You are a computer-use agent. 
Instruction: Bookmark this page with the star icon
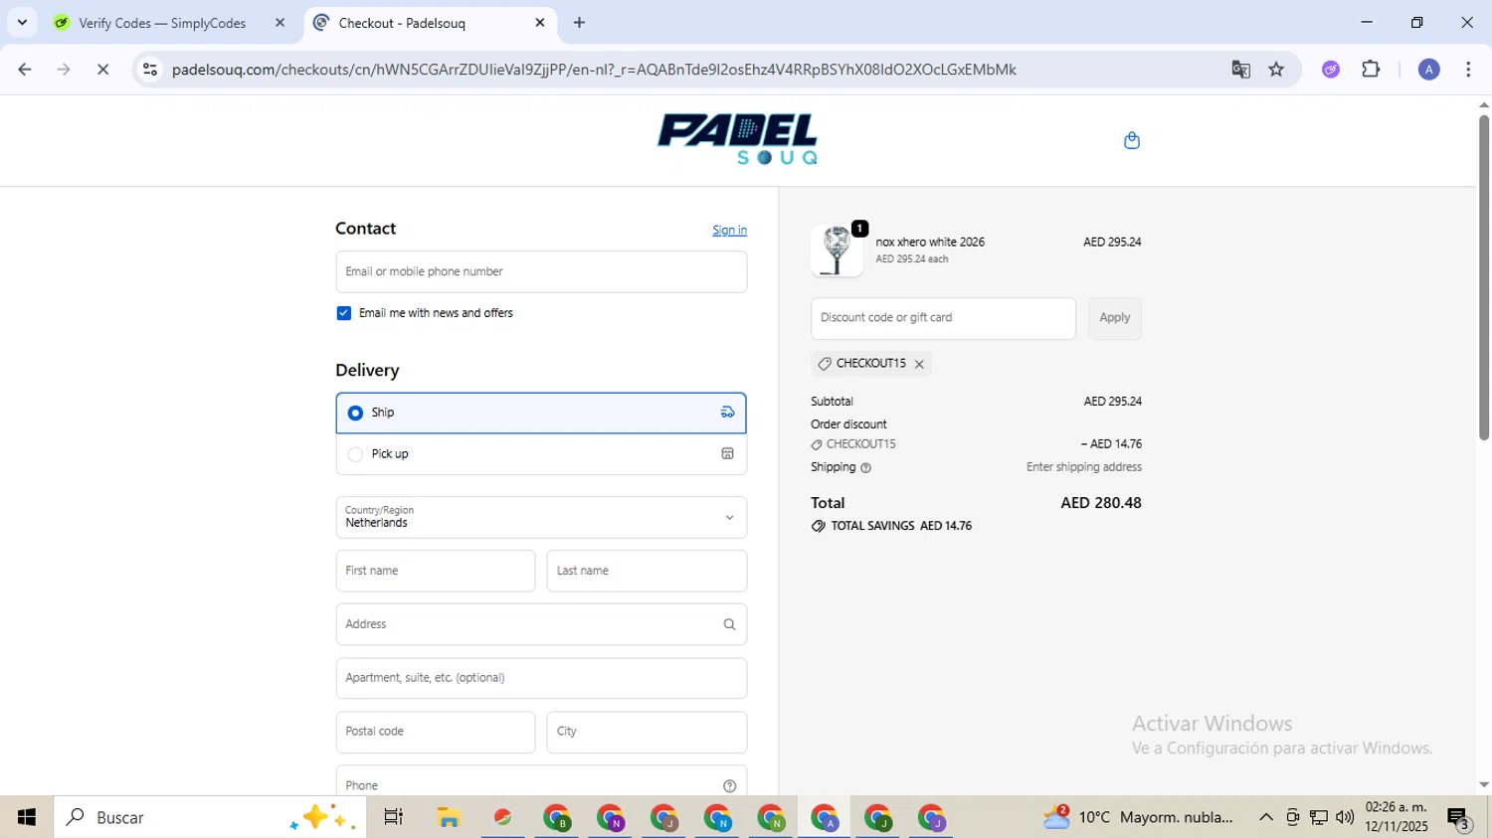1276,70
